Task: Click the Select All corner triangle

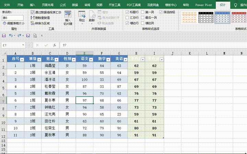Action: [4, 53]
